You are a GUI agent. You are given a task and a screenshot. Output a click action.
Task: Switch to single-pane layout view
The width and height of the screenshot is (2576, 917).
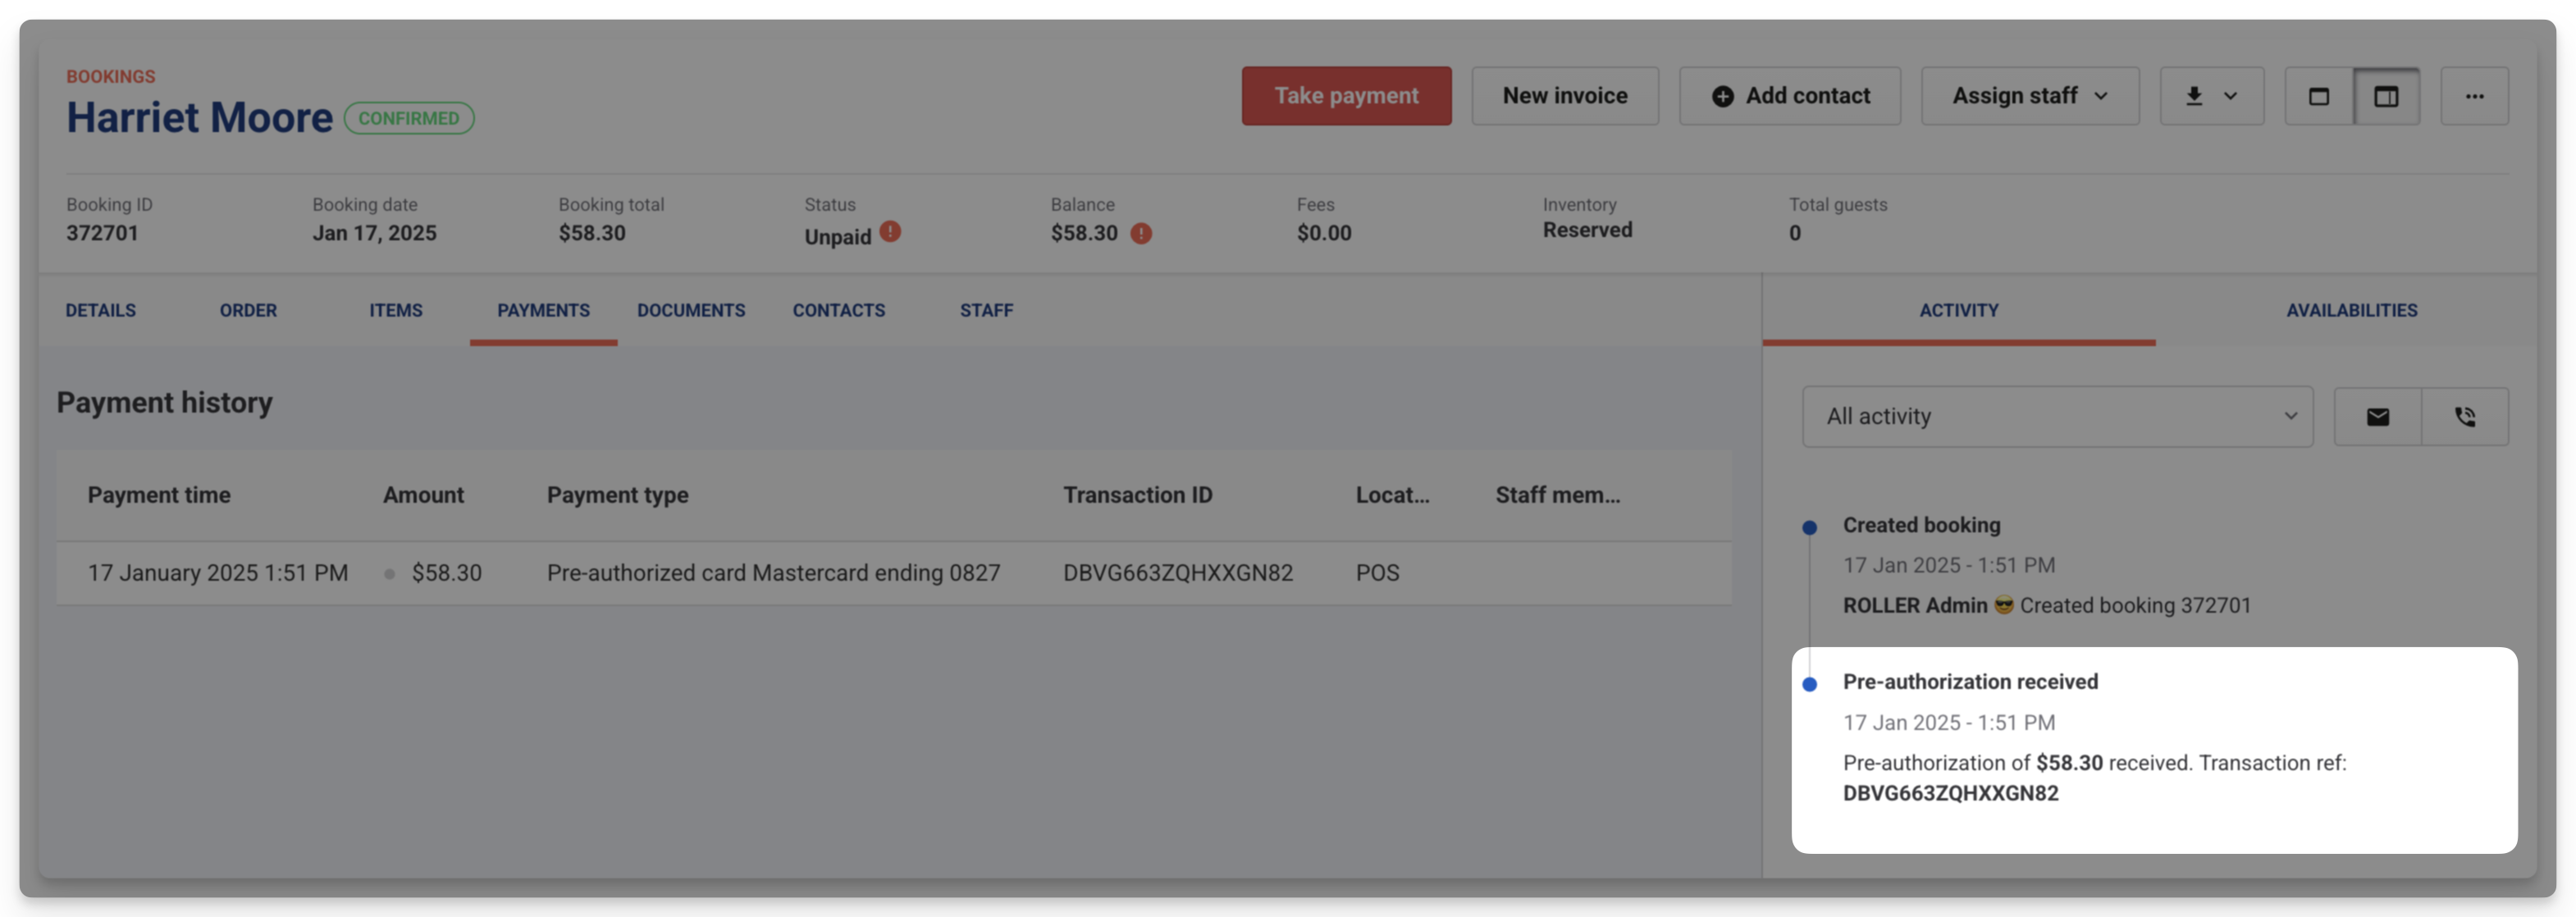[2319, 96]
